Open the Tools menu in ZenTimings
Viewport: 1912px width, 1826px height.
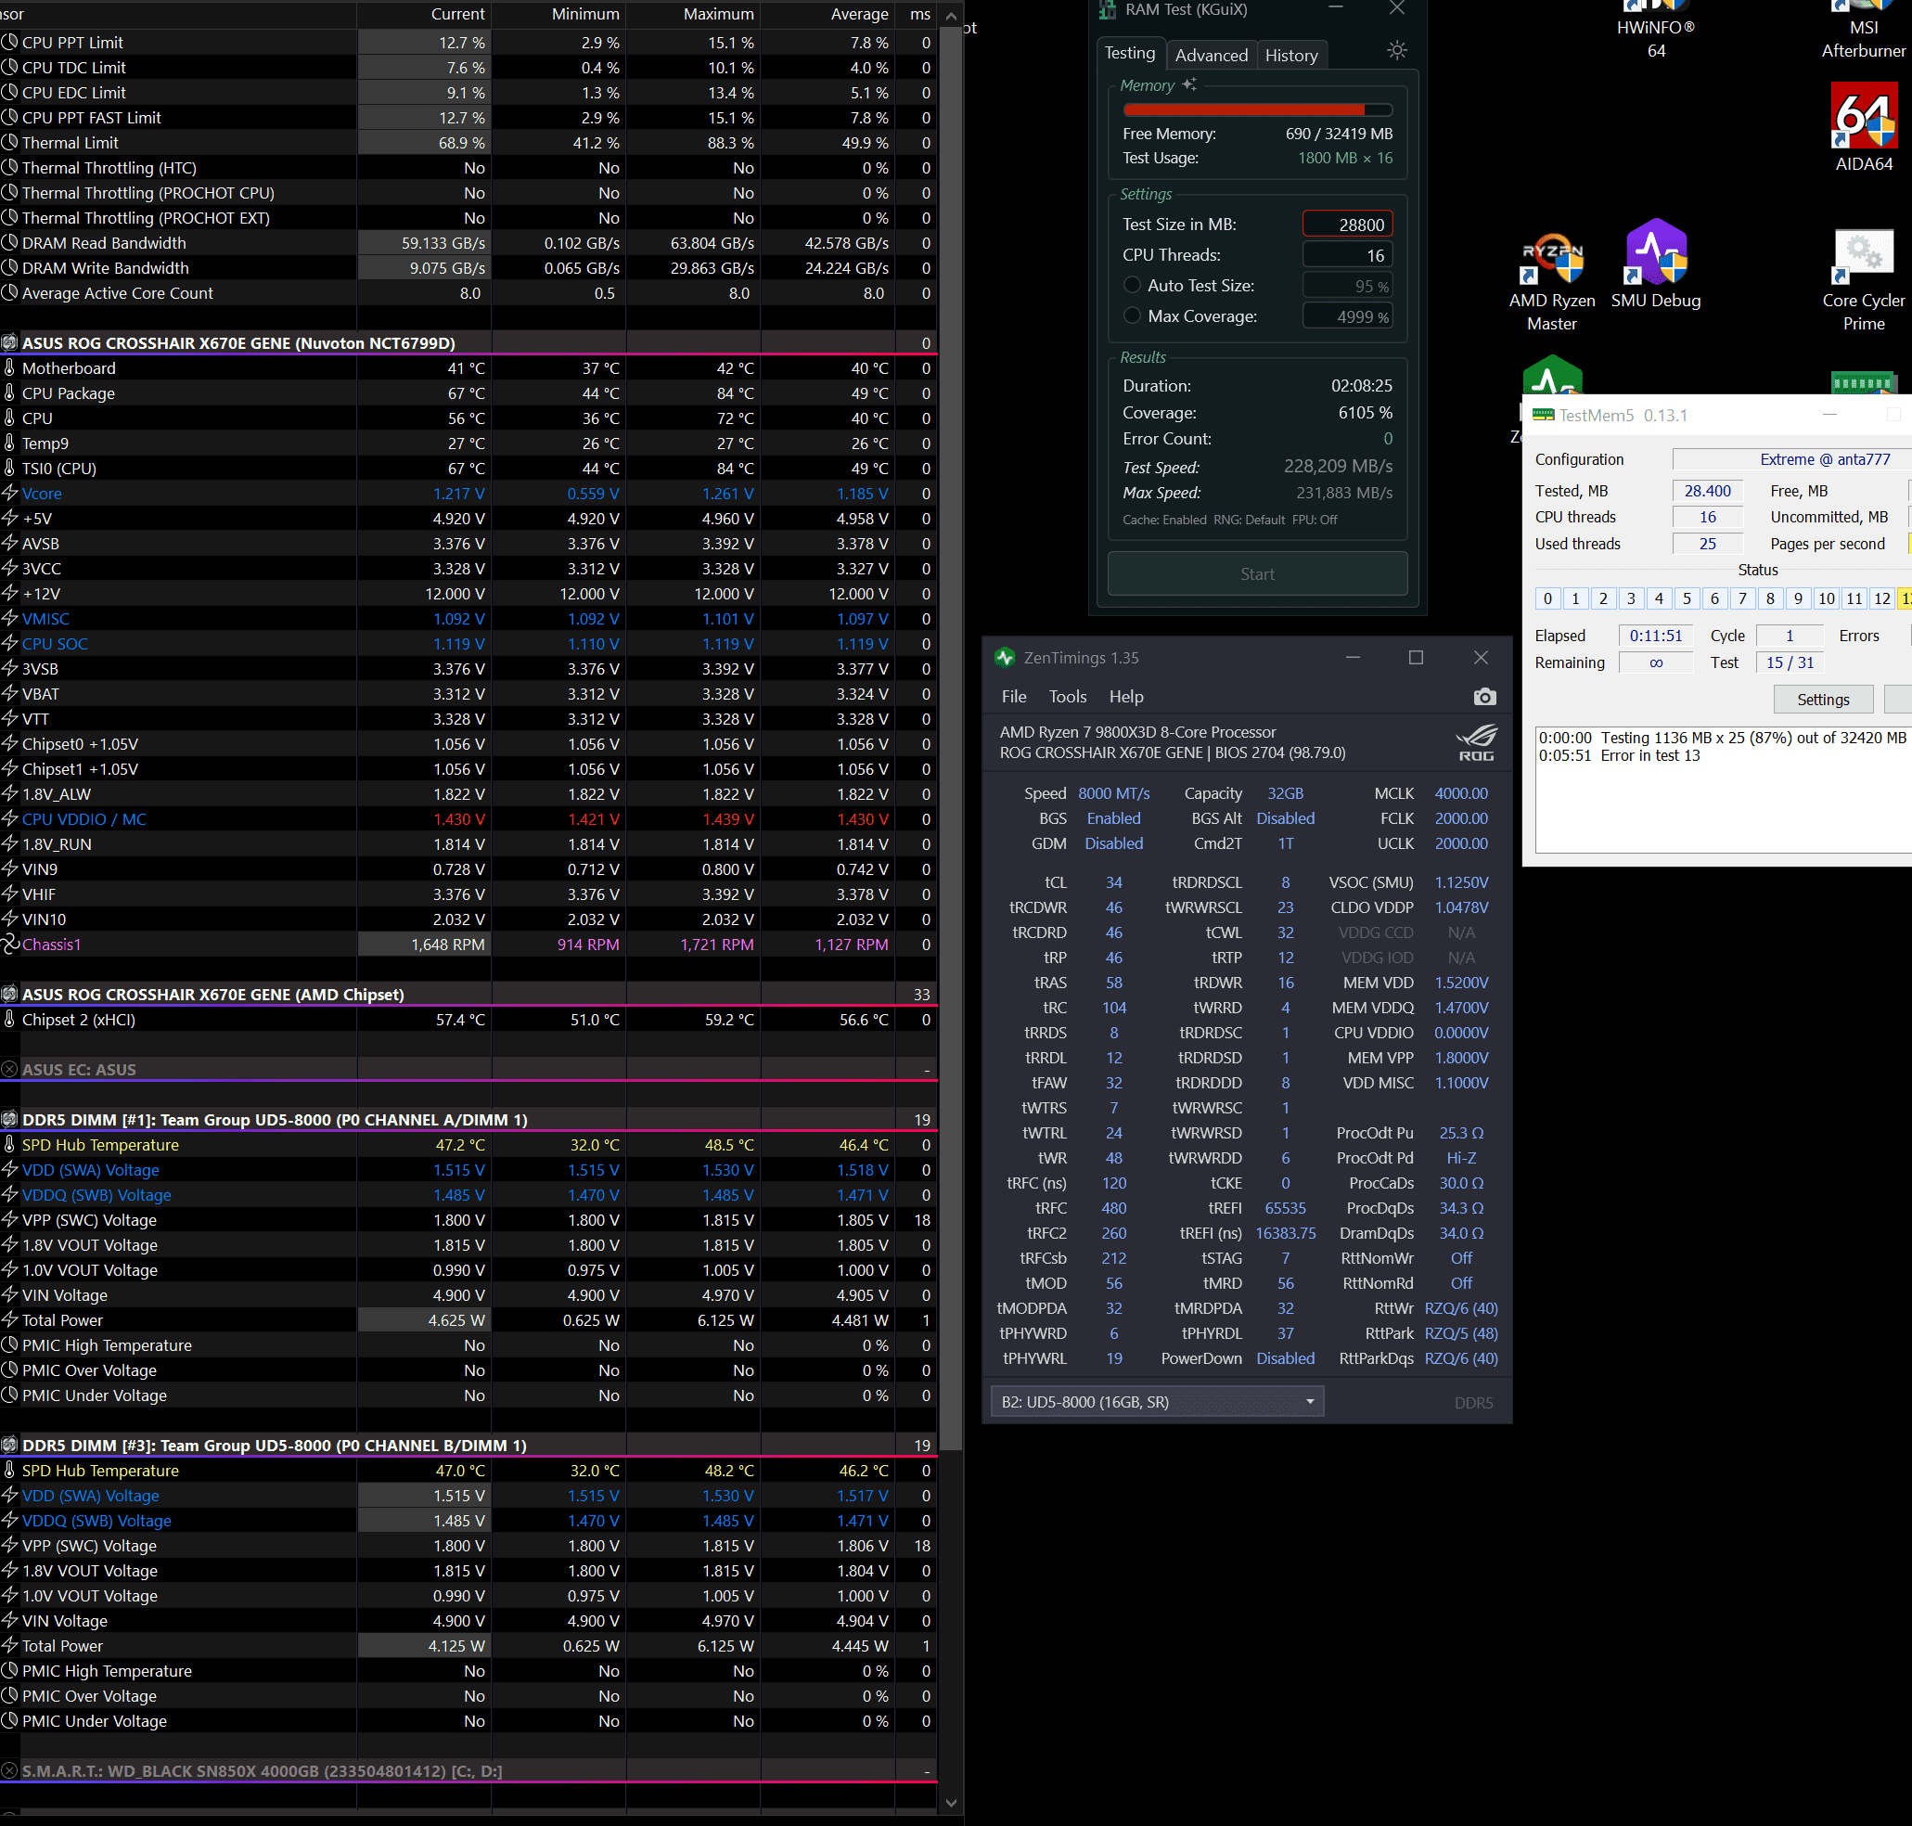pos(1067,697)
